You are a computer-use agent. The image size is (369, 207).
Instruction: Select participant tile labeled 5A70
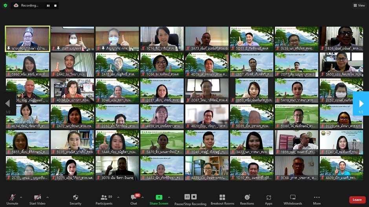pos(162,142)
